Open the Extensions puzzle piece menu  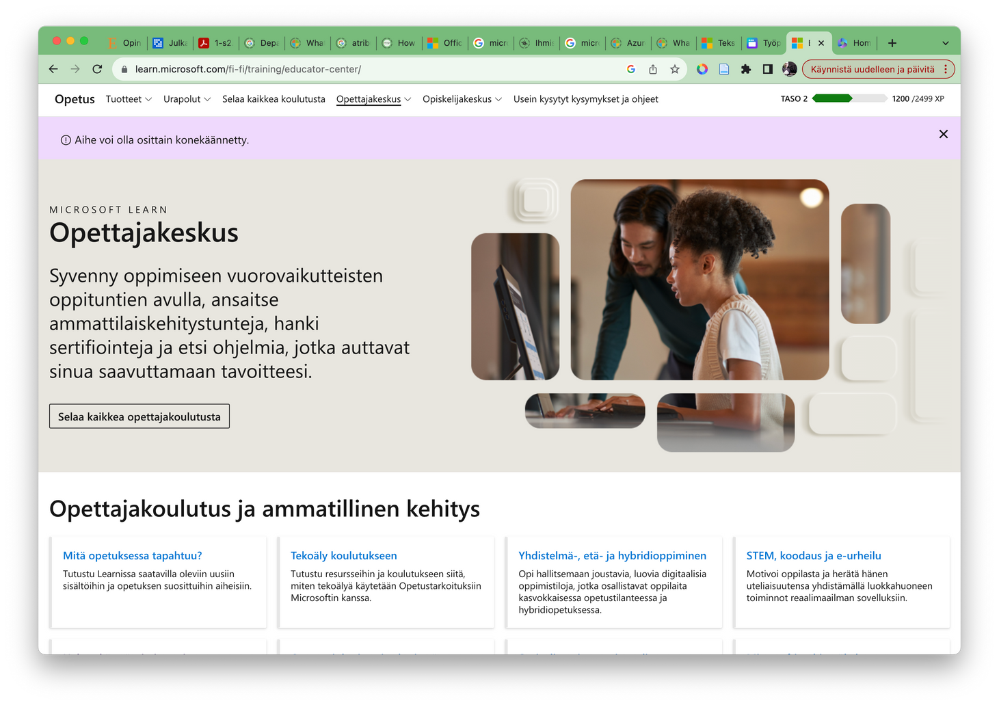[746, 69]
